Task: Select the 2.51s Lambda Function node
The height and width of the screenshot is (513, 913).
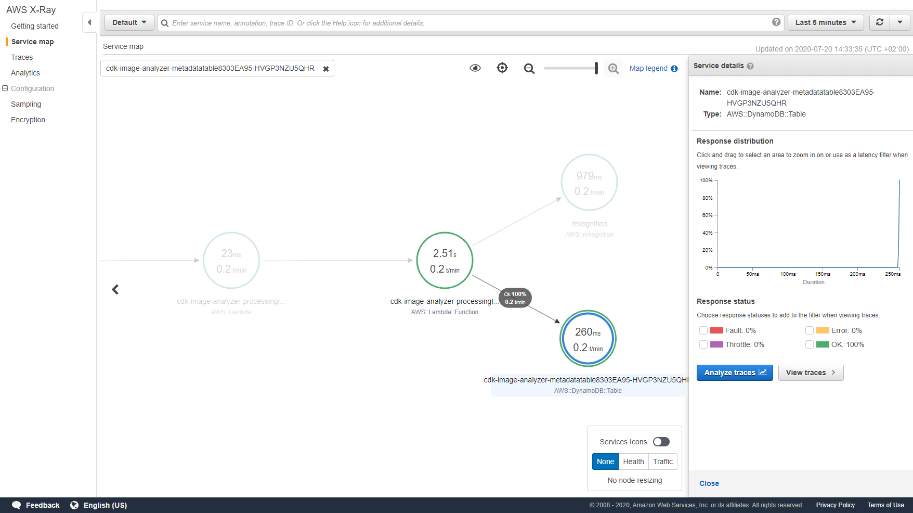Action: pyautogui.click(x=445, y=260)
